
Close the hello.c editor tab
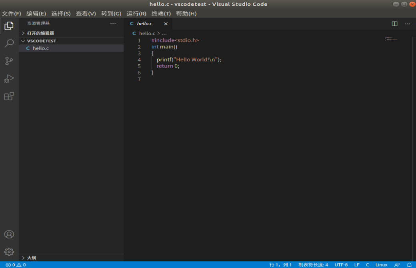pos(166,24)
